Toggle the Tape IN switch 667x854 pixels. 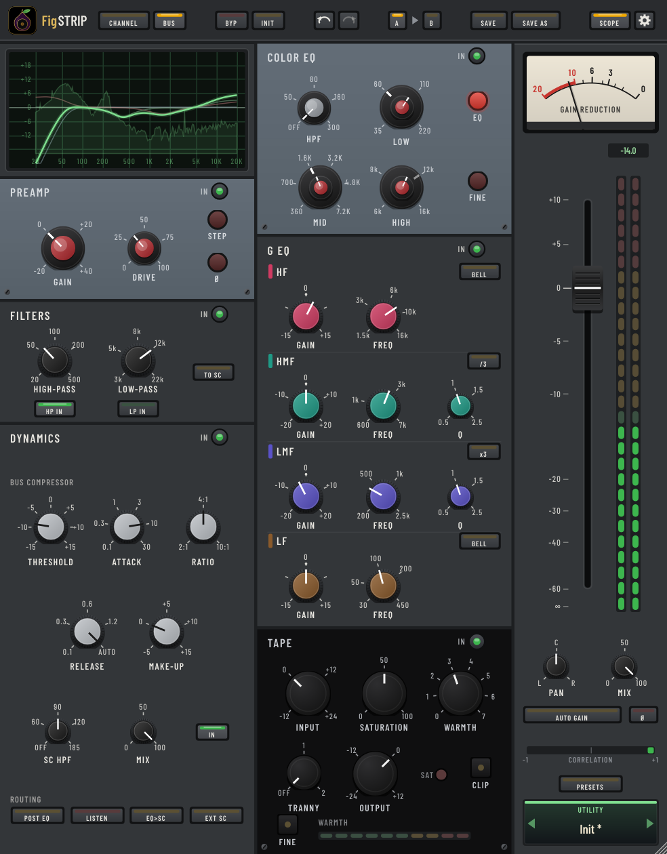477,641
